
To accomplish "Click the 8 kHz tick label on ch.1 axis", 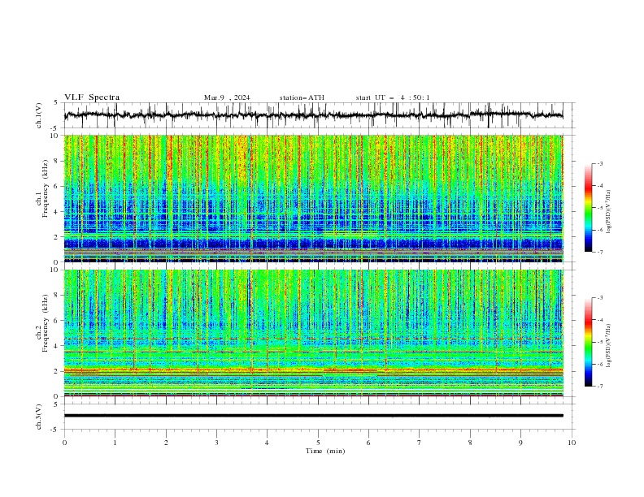I will point(57,161).
